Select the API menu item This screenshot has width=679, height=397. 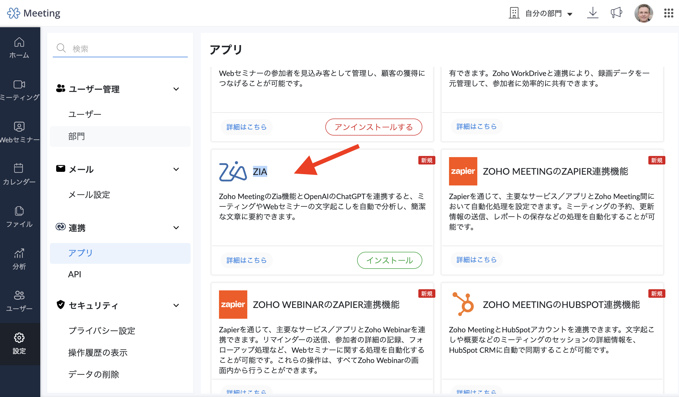tap(75, 274)
